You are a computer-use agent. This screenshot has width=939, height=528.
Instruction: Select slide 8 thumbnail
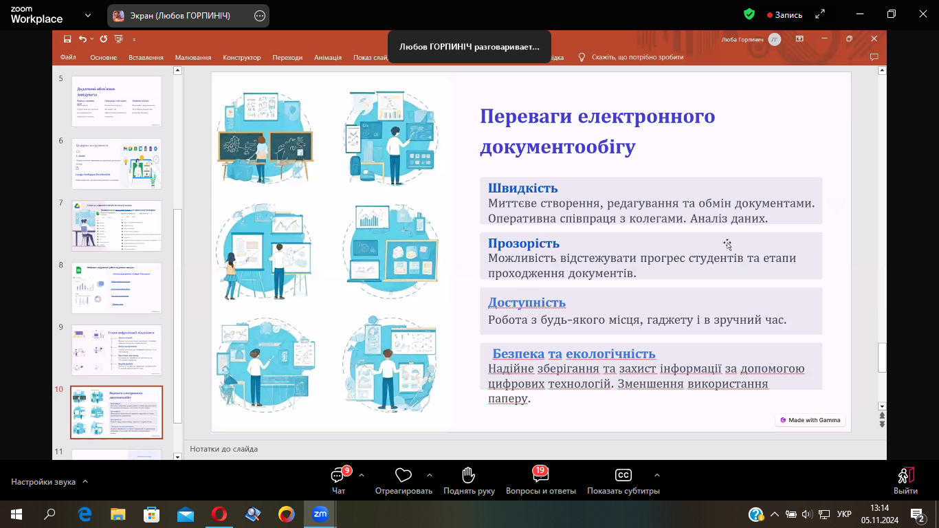coord(117,288)
